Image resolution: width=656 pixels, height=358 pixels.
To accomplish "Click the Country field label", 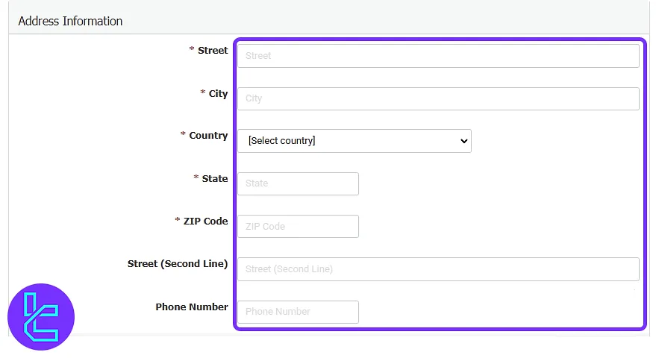I will (208, 136).
